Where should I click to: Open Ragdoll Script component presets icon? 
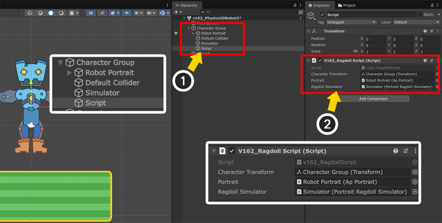pyautogui.click(x=431, y=60)
